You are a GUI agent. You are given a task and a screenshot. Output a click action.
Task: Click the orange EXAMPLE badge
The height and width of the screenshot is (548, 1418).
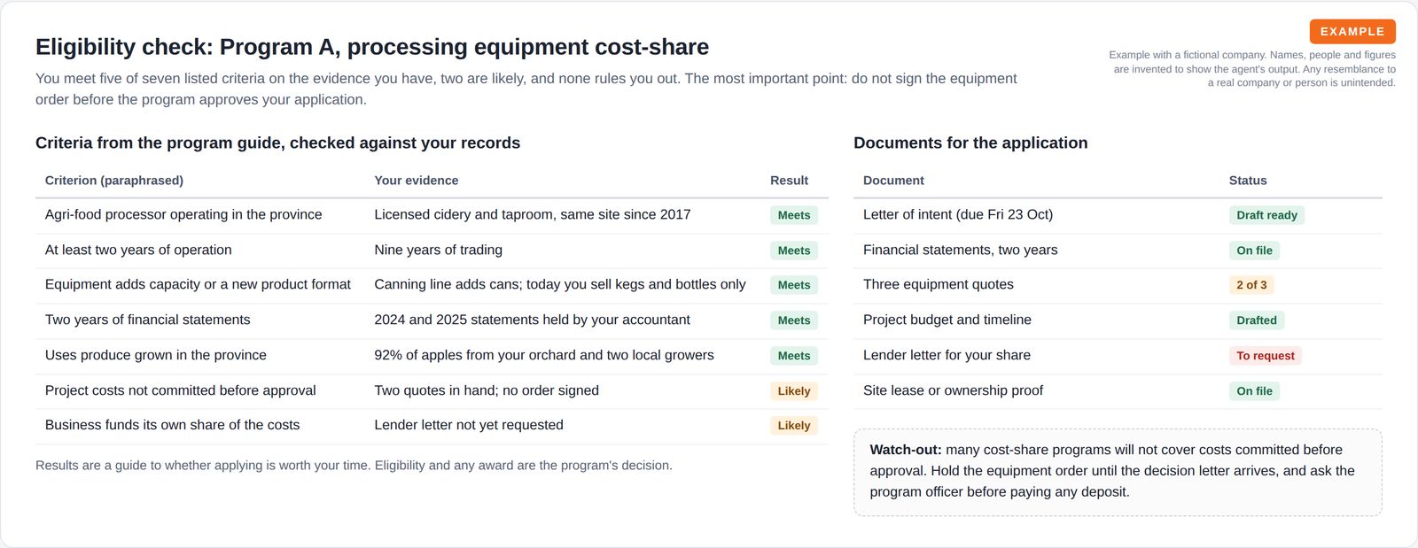(1352, 31)
